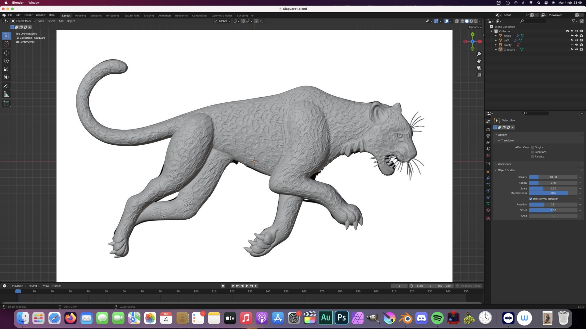The image size is (586, 329).
Task: Select the Cursor tool in toolbar
Action: (x=6, y=44)
